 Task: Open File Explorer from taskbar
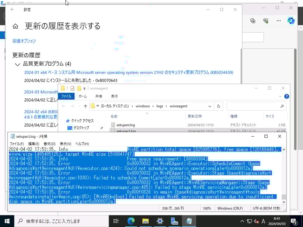coord(146,221)
